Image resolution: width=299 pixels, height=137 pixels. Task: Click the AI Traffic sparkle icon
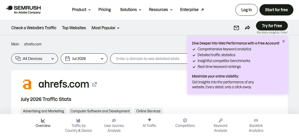coord(149,120)
